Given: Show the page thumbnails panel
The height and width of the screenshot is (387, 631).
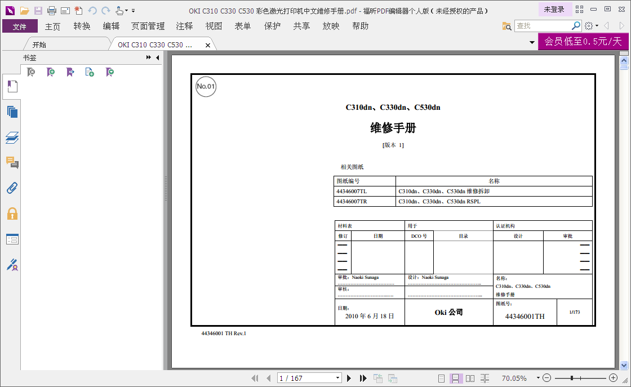Looking at the screenshot, I should 12,112.
